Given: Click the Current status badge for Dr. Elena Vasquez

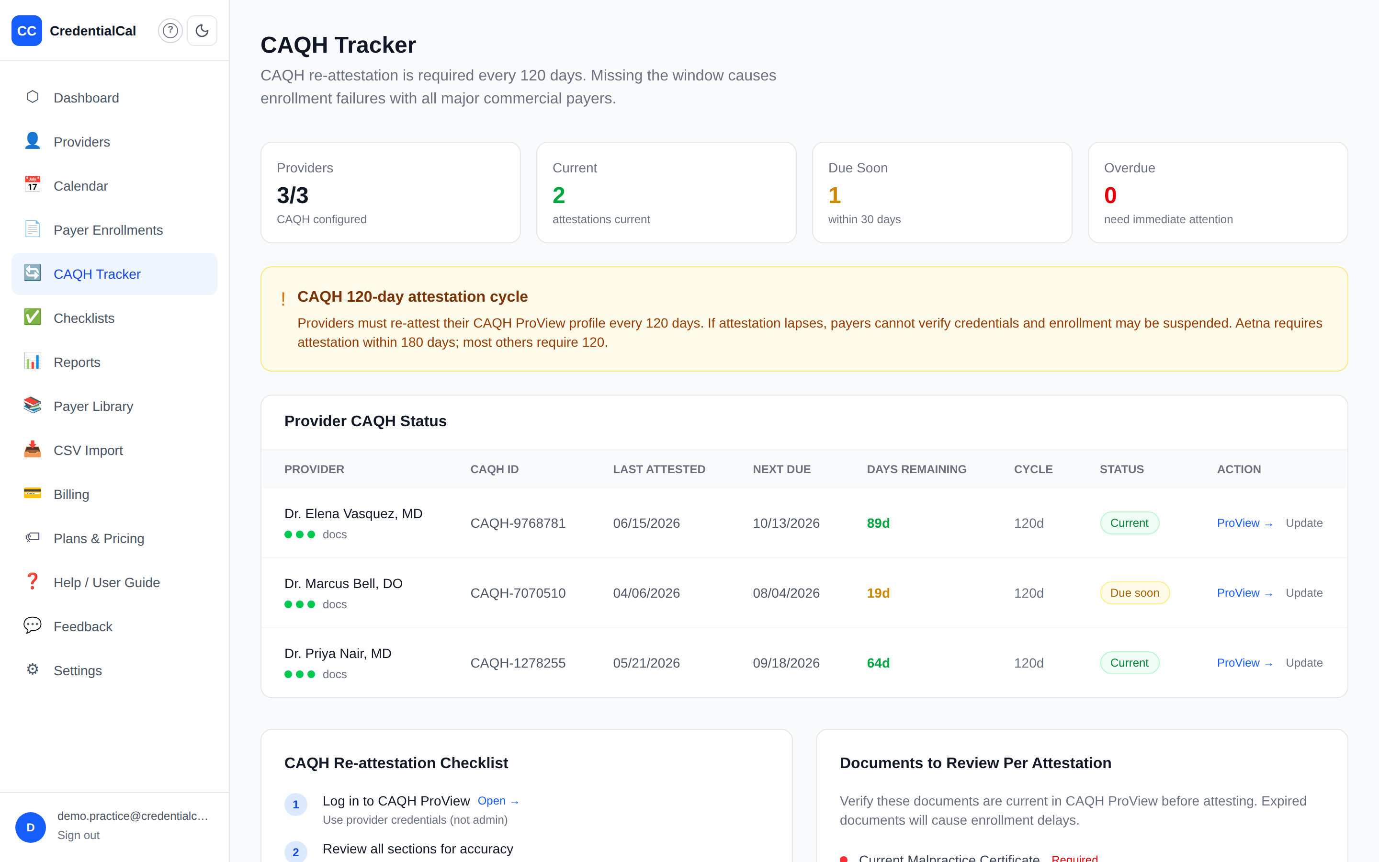Looking at the screenshot, I should click(1129, 523).
